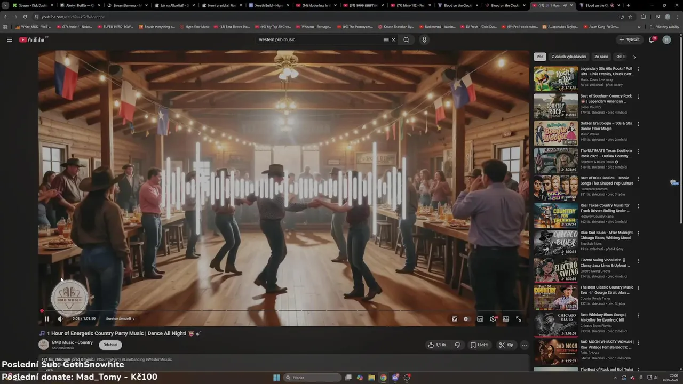
Task: Create a clip with Klip button
Action: coord(506,345)
